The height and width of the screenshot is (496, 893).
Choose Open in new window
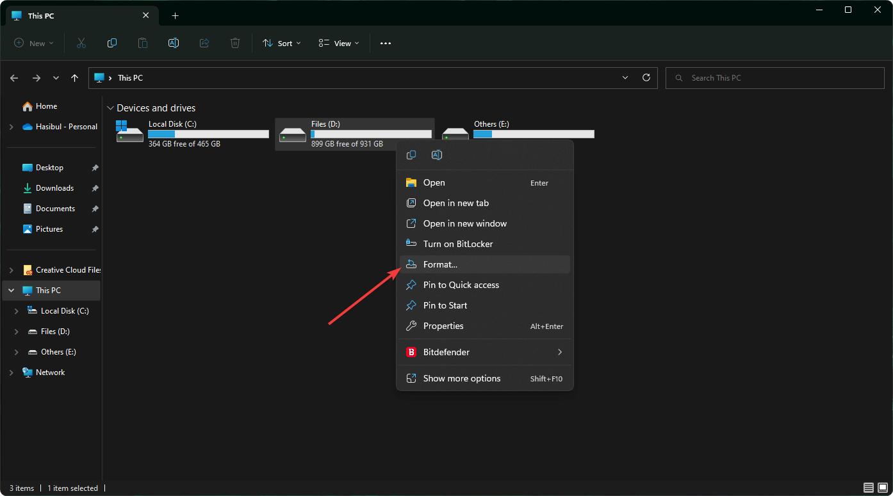(485, 223)
